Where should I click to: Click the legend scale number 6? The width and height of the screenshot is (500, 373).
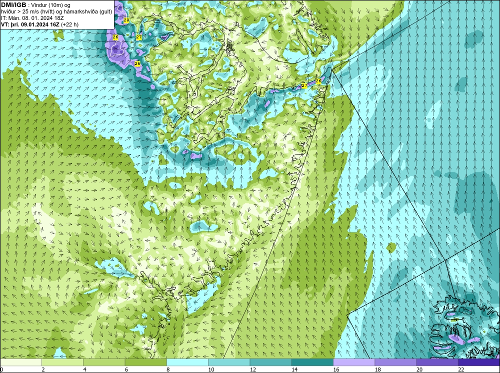click(126, 370)
